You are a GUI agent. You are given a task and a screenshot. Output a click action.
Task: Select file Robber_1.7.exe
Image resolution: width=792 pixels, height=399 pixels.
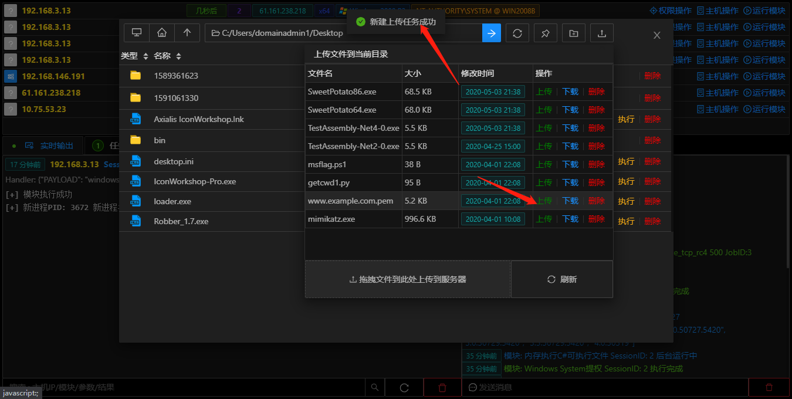coord(181,221)
